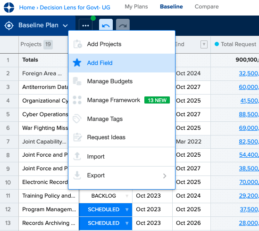
Task: Select the Records Archiving project name
Action: (x=49, y=223)
